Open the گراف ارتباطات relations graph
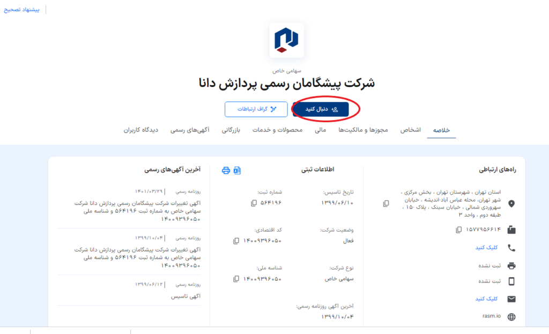549x334 pixels. click(256, 109)
